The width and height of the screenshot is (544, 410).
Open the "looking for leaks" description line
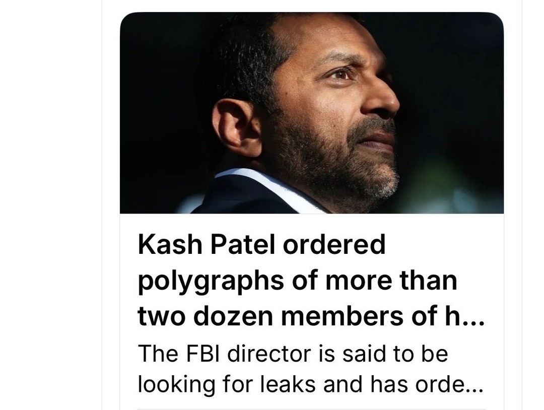[310, 384]
